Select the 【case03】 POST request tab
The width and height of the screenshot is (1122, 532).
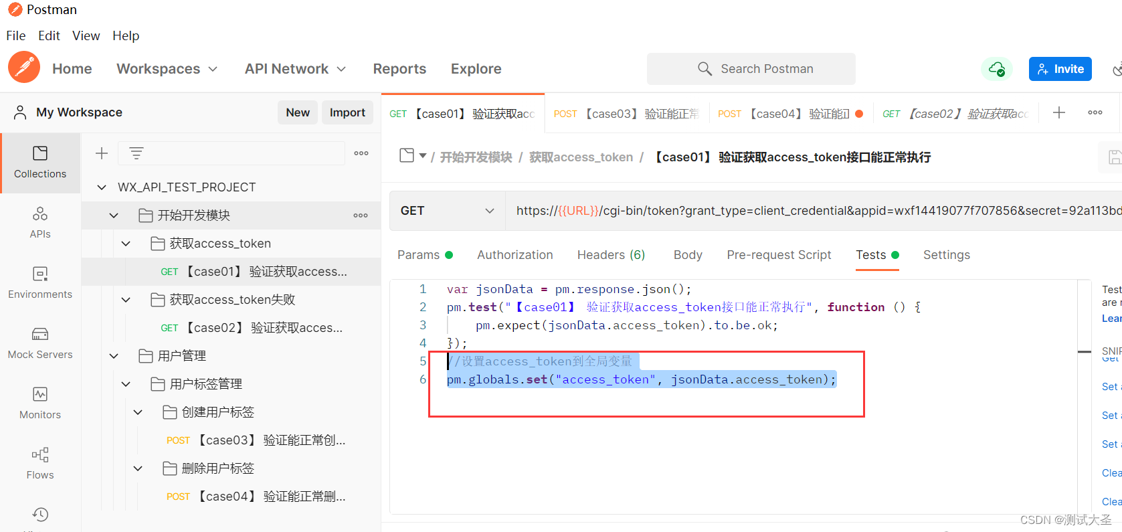(627, 114)
